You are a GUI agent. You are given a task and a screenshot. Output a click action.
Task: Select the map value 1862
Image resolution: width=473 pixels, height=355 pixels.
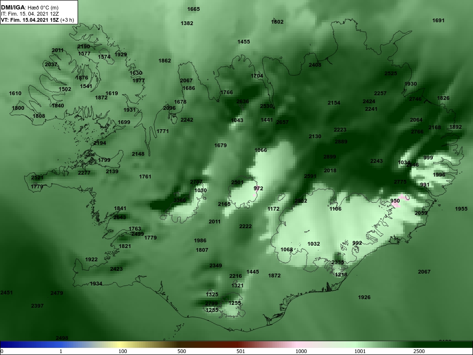coord(165,61)
